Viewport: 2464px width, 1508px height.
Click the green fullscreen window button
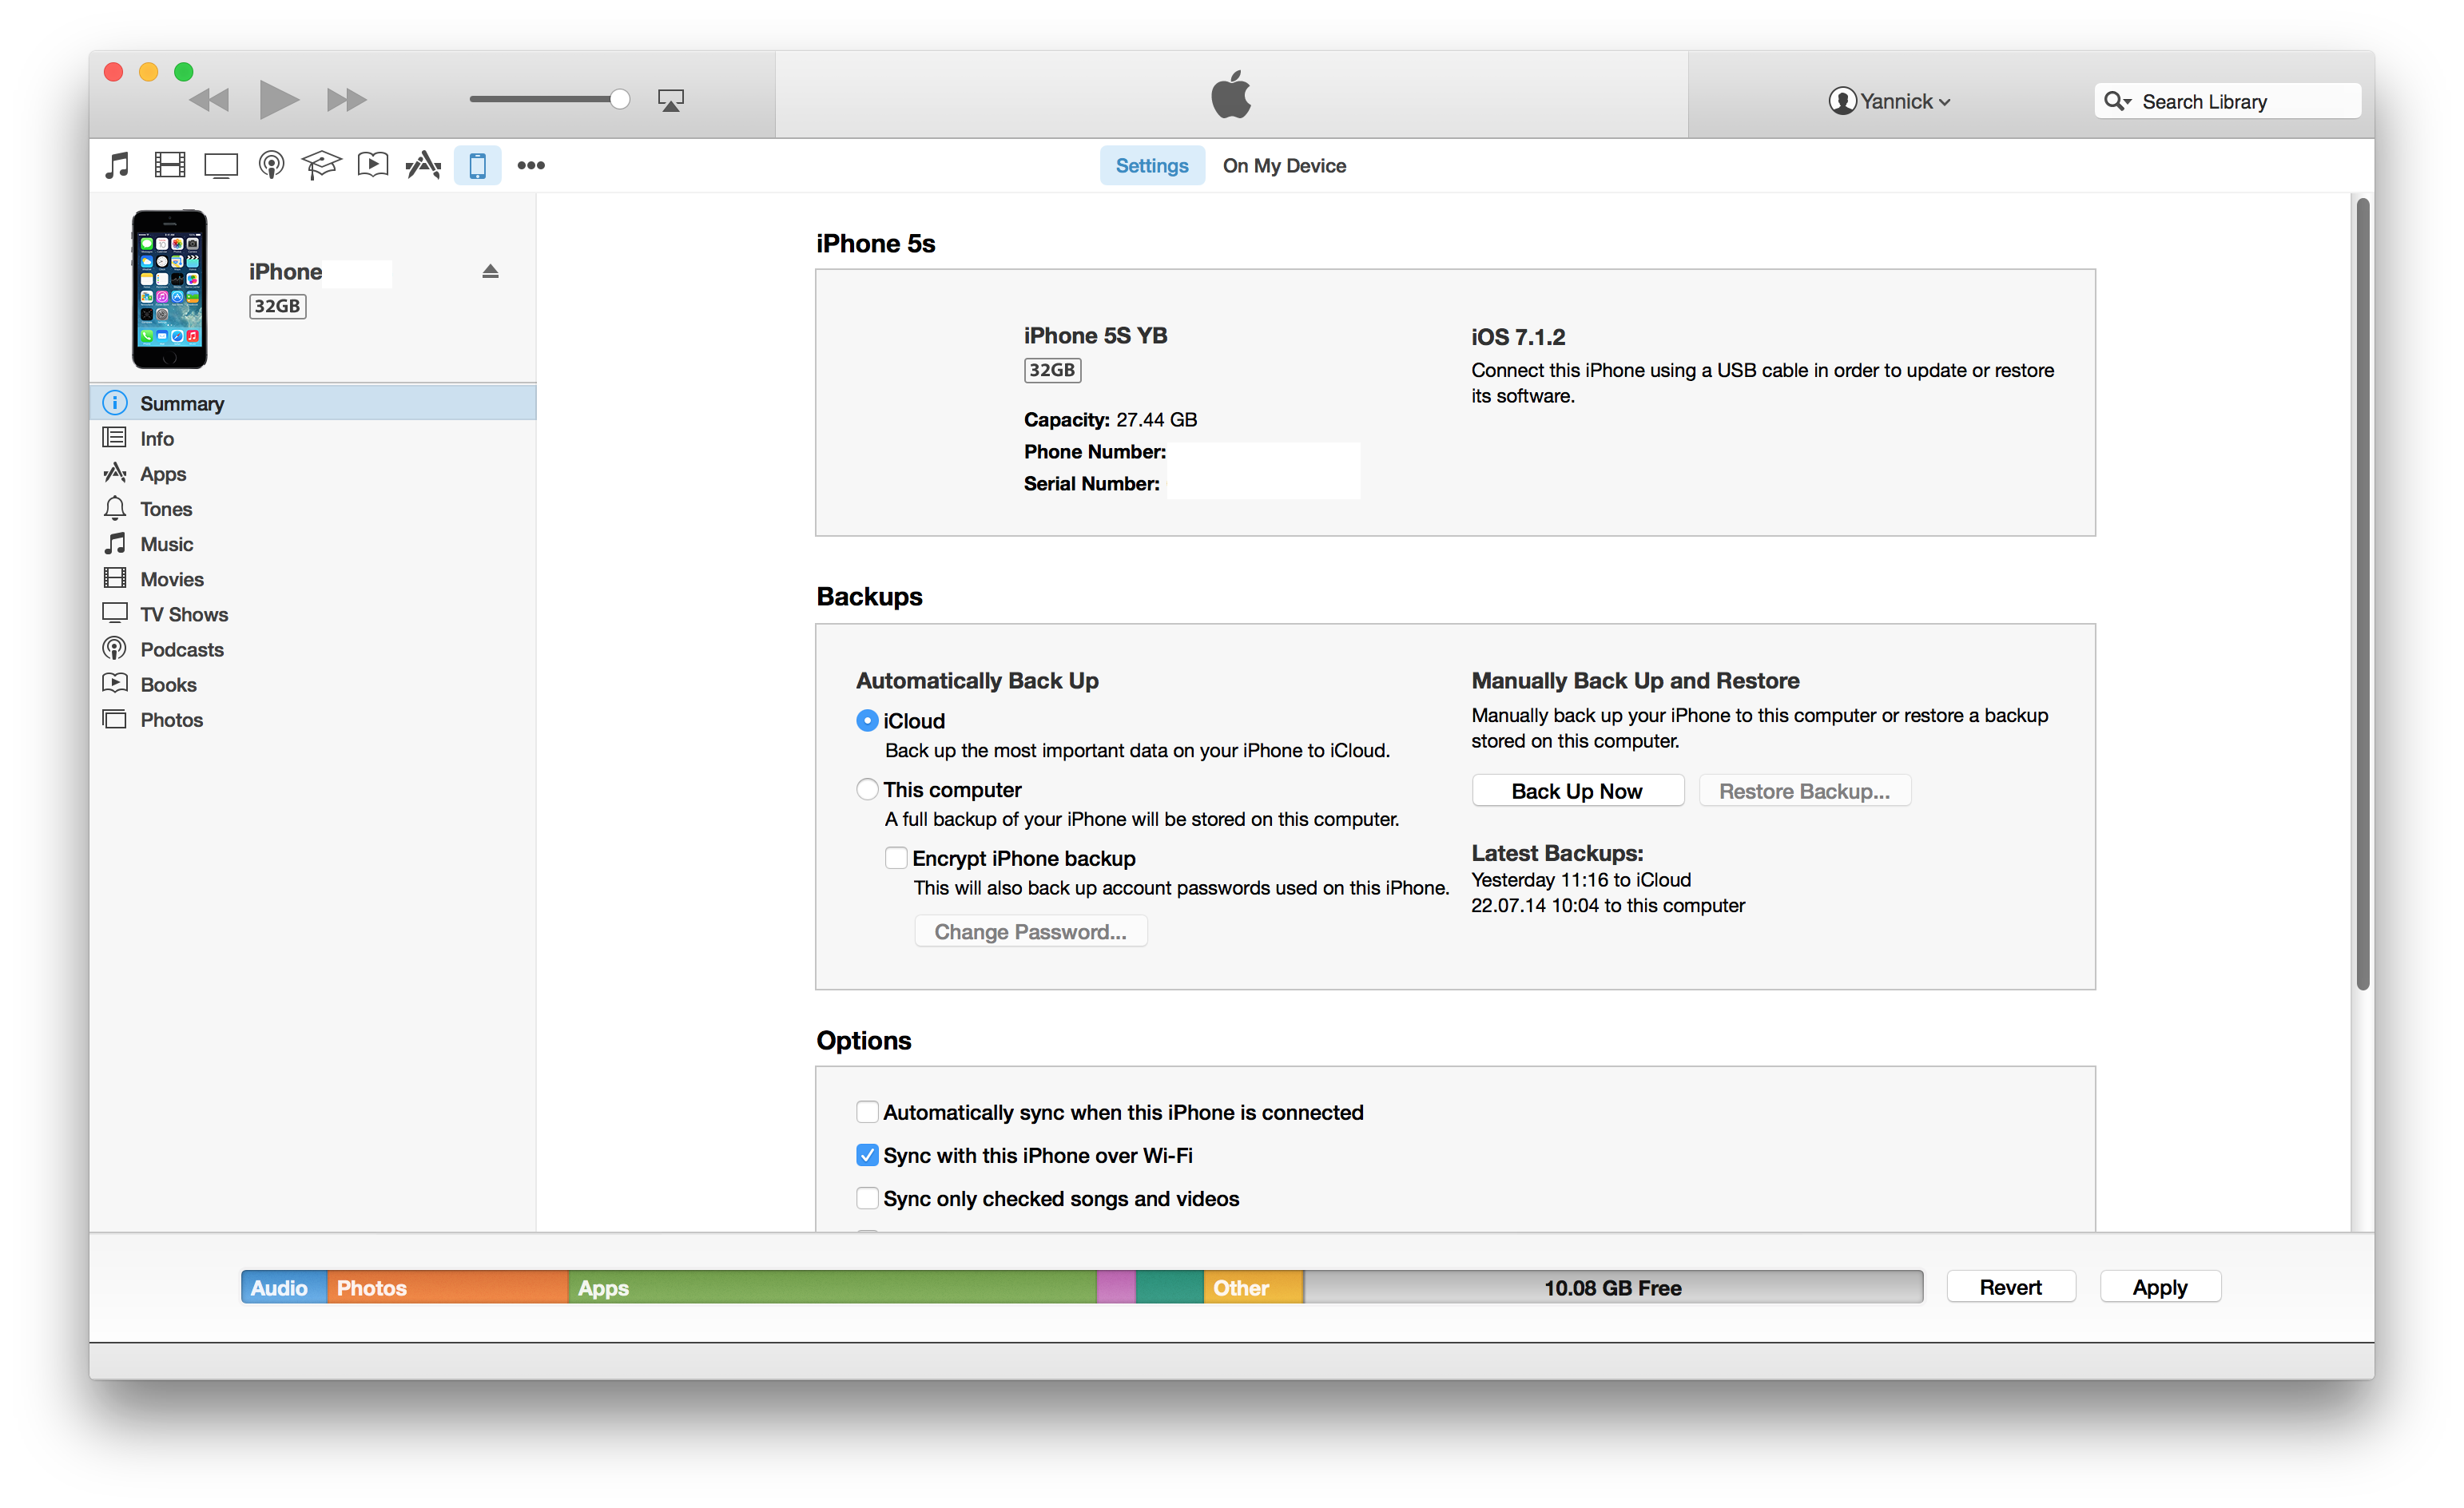point(184,72)
